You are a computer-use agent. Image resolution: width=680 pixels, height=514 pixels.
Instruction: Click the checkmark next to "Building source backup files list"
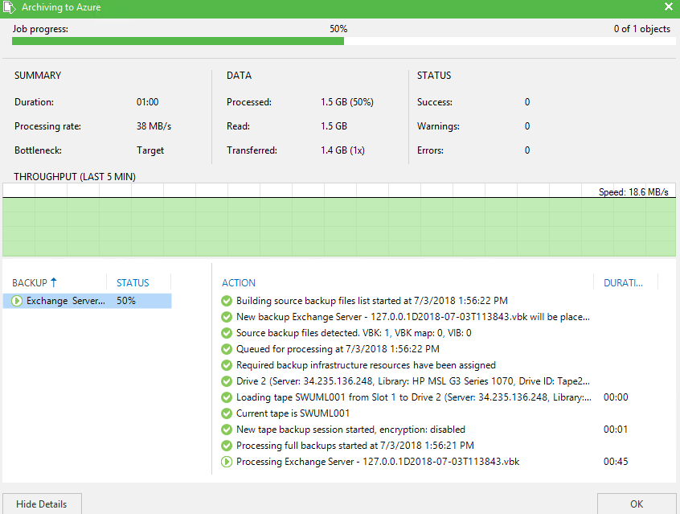tap(226, 301)
